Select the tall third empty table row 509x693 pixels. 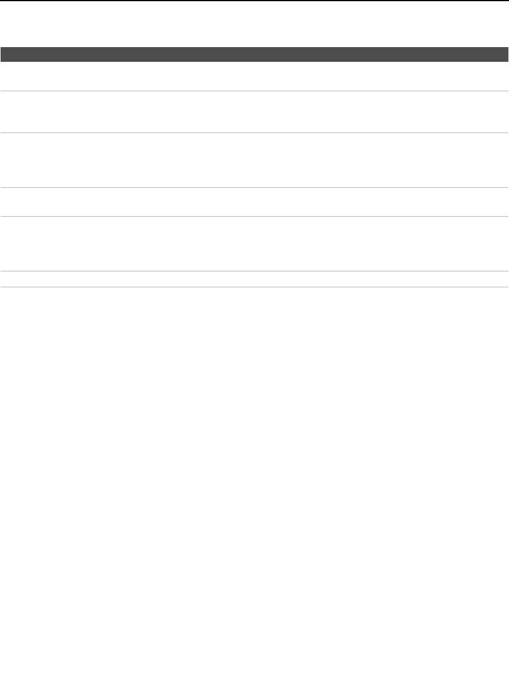(254, 160)
